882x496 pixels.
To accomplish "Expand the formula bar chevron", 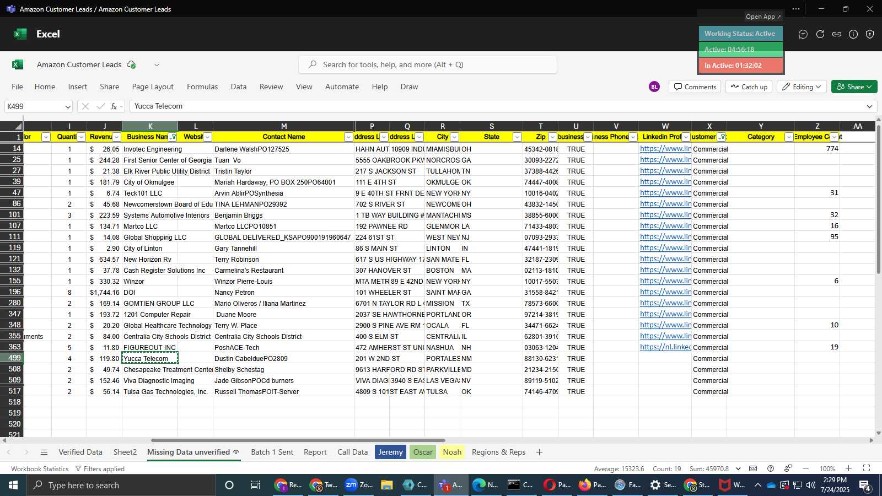I will coord(870,106).
